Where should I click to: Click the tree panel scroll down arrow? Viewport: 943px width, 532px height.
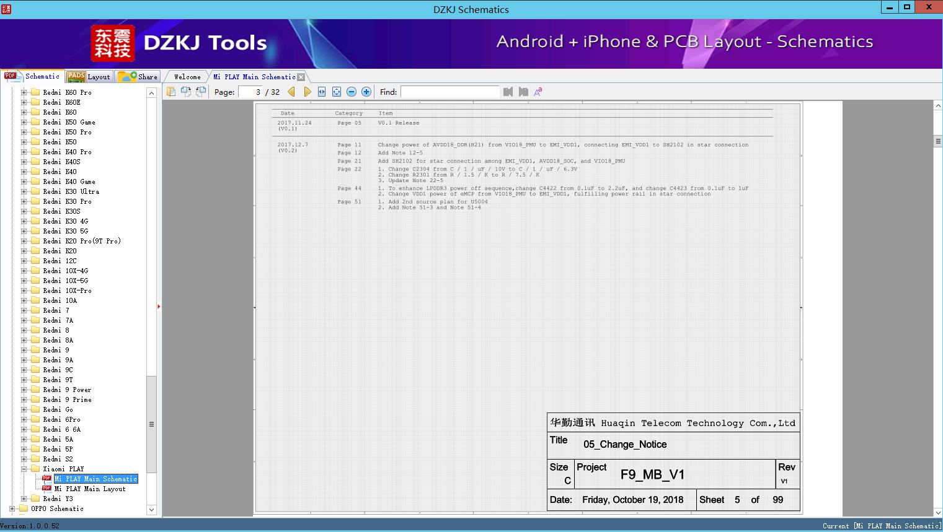point(151,510)
